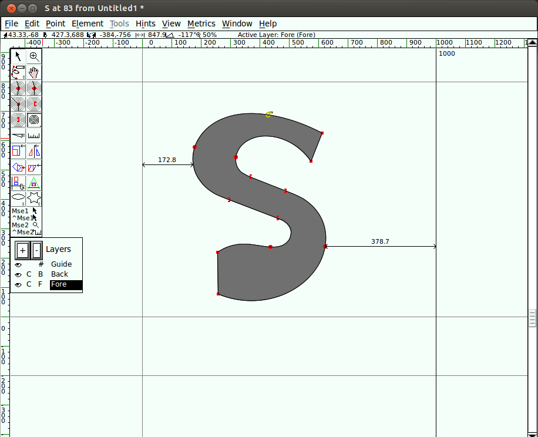
Task: Select the Flip selection tool
Action: (x=35, y=152)
